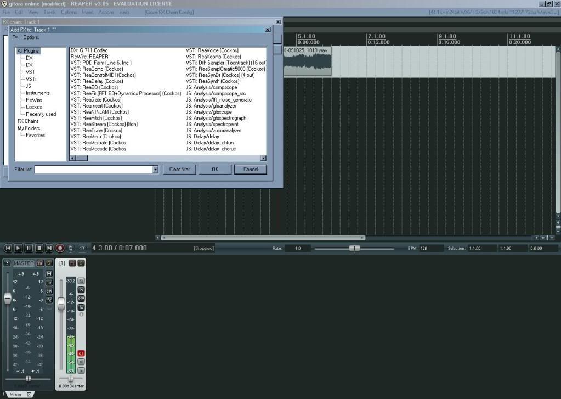Click the Filter list input field
The height and width of the screenshot is (399, 561).
pyautogui.click(x=94, y=170)
